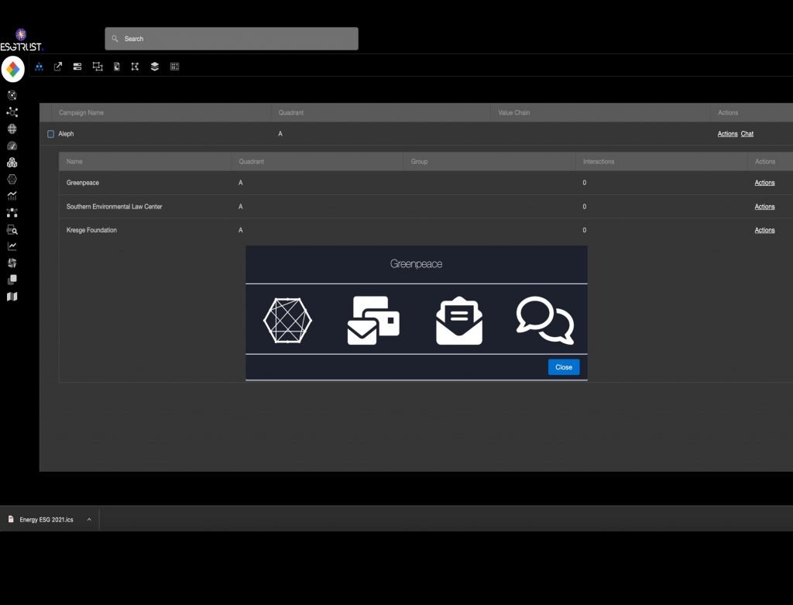The height and width of the screenshot is (605, 793).
Task: Open the stacked server bars toolbar icon
Action: 77,67
